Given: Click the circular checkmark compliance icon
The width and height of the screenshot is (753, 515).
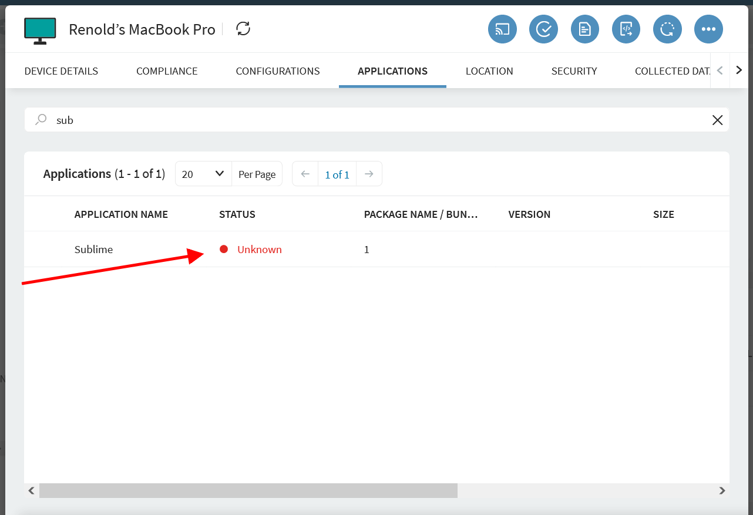Looking at the screenshot, I should coord(543,29).
